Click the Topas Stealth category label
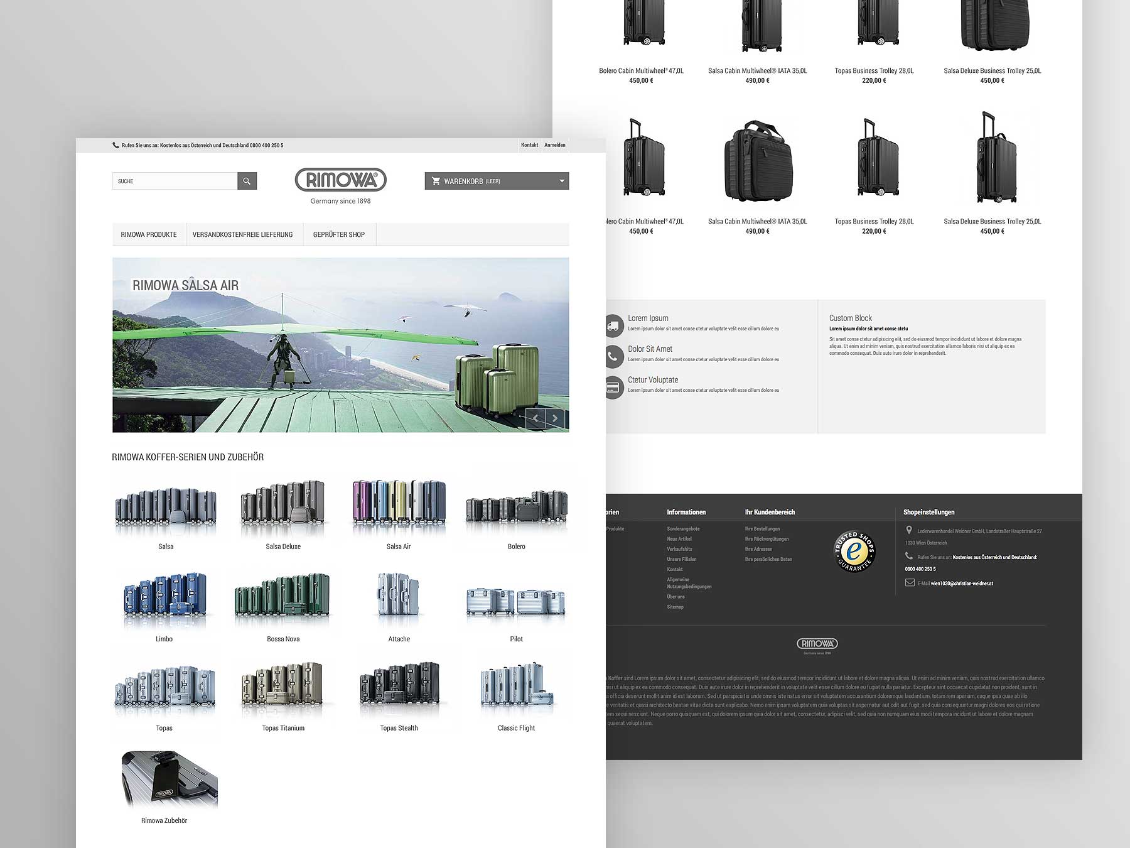The image size is (1130, 848). click(x=399, y=728)
